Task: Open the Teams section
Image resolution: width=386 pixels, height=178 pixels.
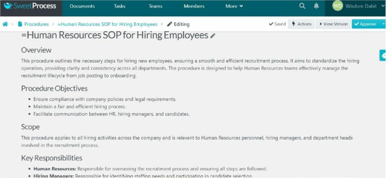Action: pyautogui.click(x=155, y=6)
